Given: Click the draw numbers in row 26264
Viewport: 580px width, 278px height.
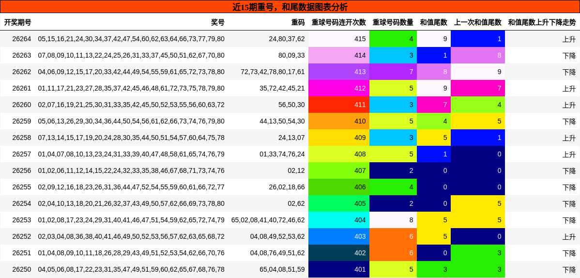Looking at the screenshot, I should 131,39.
